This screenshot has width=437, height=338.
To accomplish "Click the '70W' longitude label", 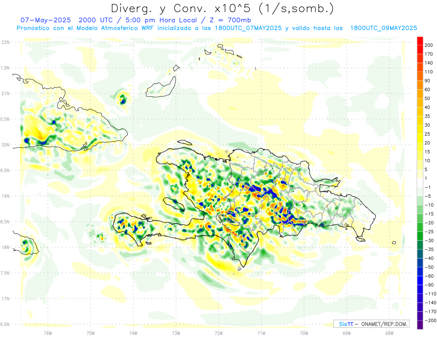I will coord(304,333).
